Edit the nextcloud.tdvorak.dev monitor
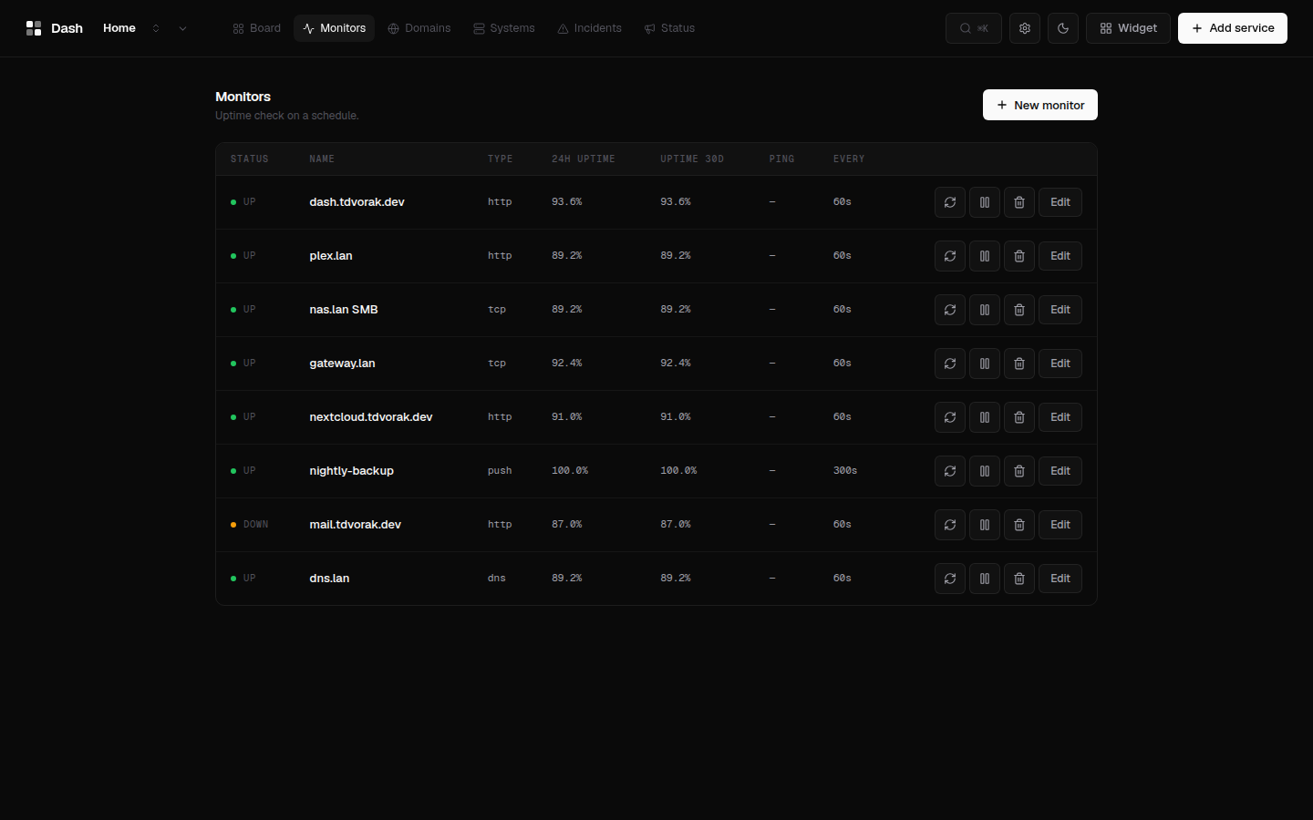1313x820 pixels. pos(1060,417)
